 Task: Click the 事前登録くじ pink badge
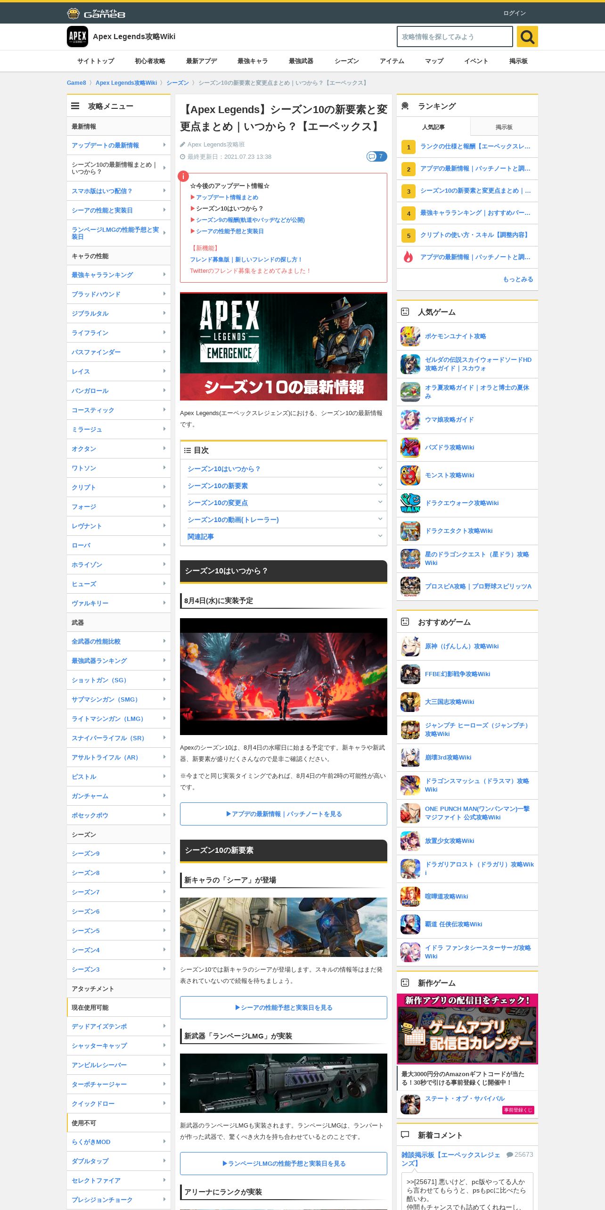pyautogui.click(x=518, y=1110)
